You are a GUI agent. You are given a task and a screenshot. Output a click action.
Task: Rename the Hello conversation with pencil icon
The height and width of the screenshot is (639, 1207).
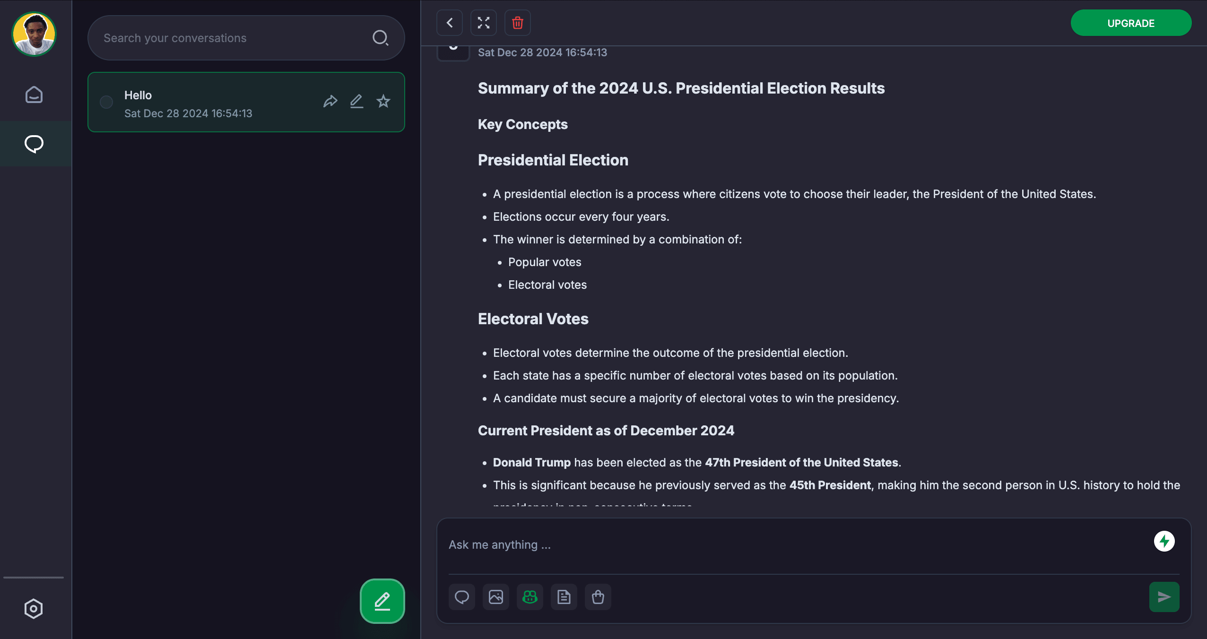[x=356, y=101]
